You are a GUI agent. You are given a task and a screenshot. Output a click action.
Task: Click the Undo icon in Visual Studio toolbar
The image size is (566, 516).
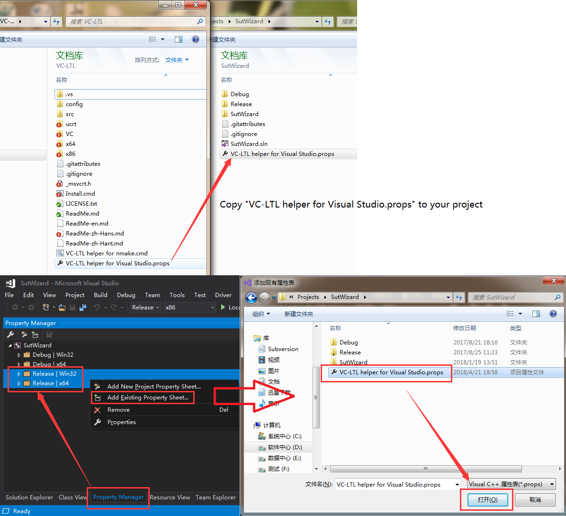tap(97, 308)
